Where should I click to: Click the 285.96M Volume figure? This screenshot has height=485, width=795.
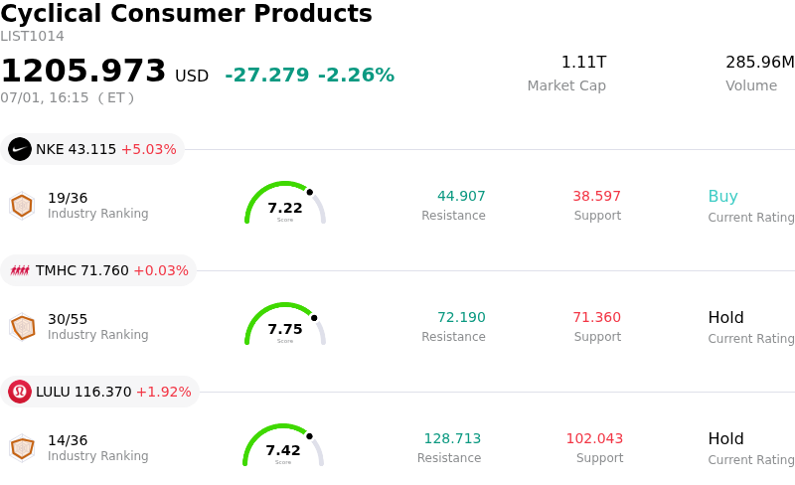[x=760, y=62]
